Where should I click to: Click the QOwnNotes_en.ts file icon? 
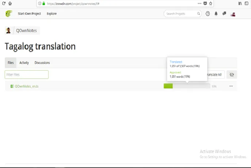coord(12,86)
